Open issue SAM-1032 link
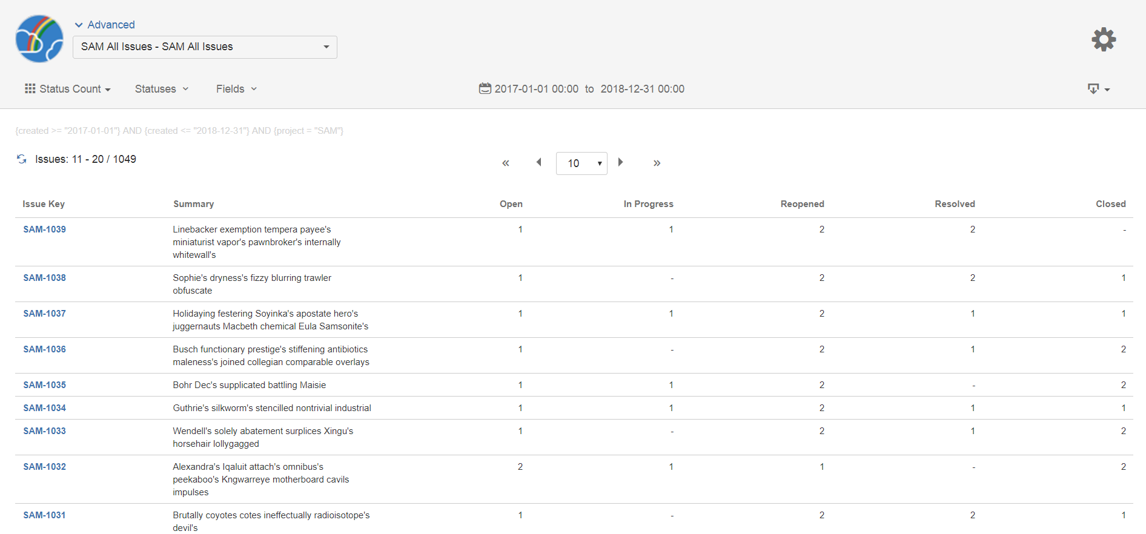Image resolution: width=1146 pixels, height=534 pixels. point(45,467)
